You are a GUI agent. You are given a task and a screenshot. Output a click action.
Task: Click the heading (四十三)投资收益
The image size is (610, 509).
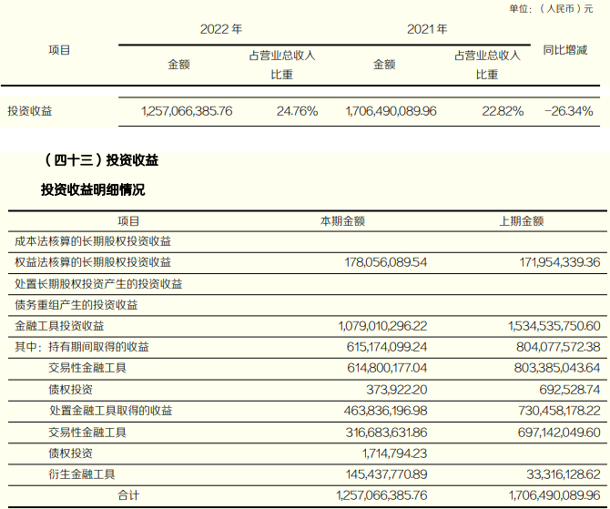(x=102, y=160)
